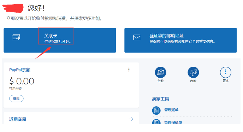243x132 pixels.
Task: Click the 可用余额 label
Action: tap(15, 89)
